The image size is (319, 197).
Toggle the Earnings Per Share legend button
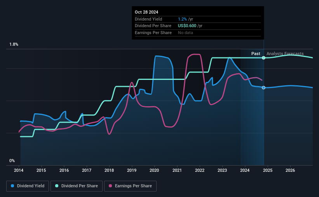[x=130, y=186]
